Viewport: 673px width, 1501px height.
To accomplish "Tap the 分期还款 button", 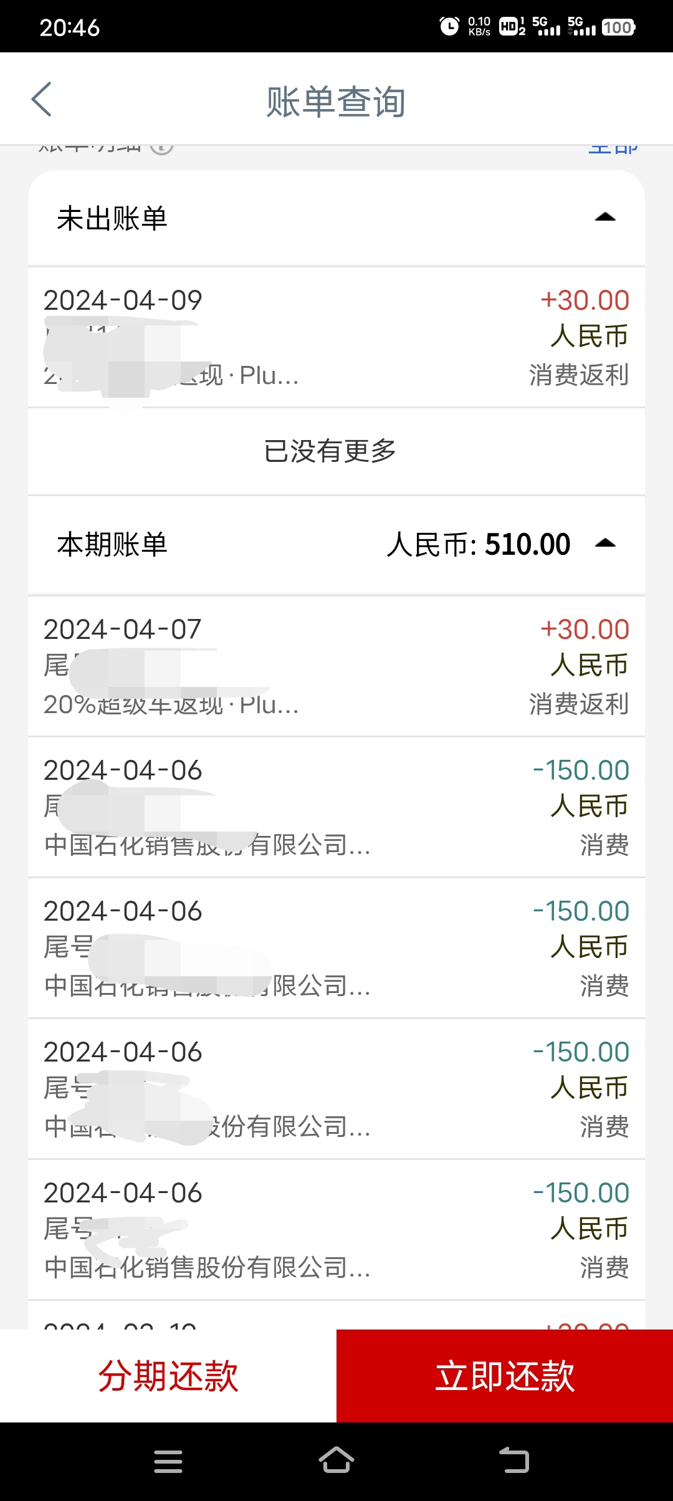I will coord(168,1376).
